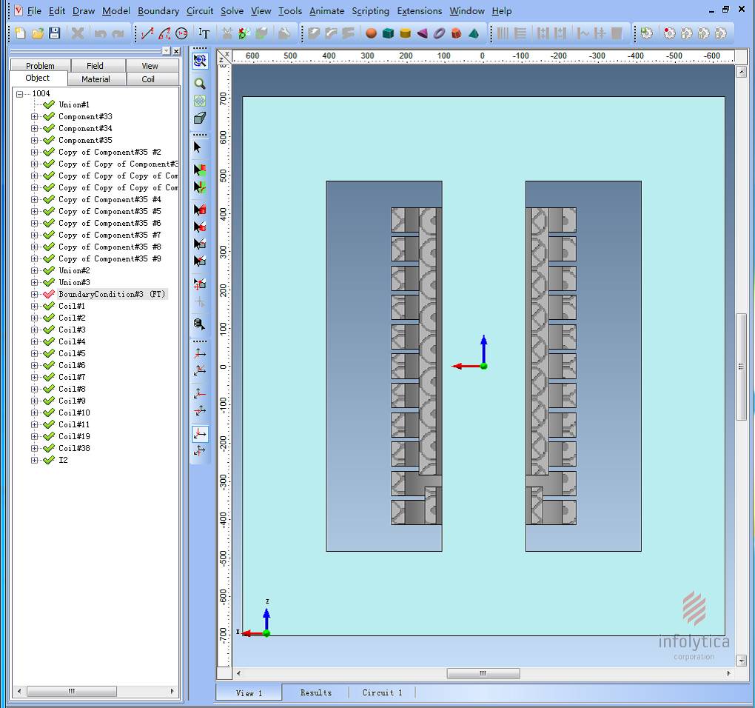The height and width of the screenshot is (708, 755).
Task: Expand the Coil#9 tree node
Action: point(34,401)
